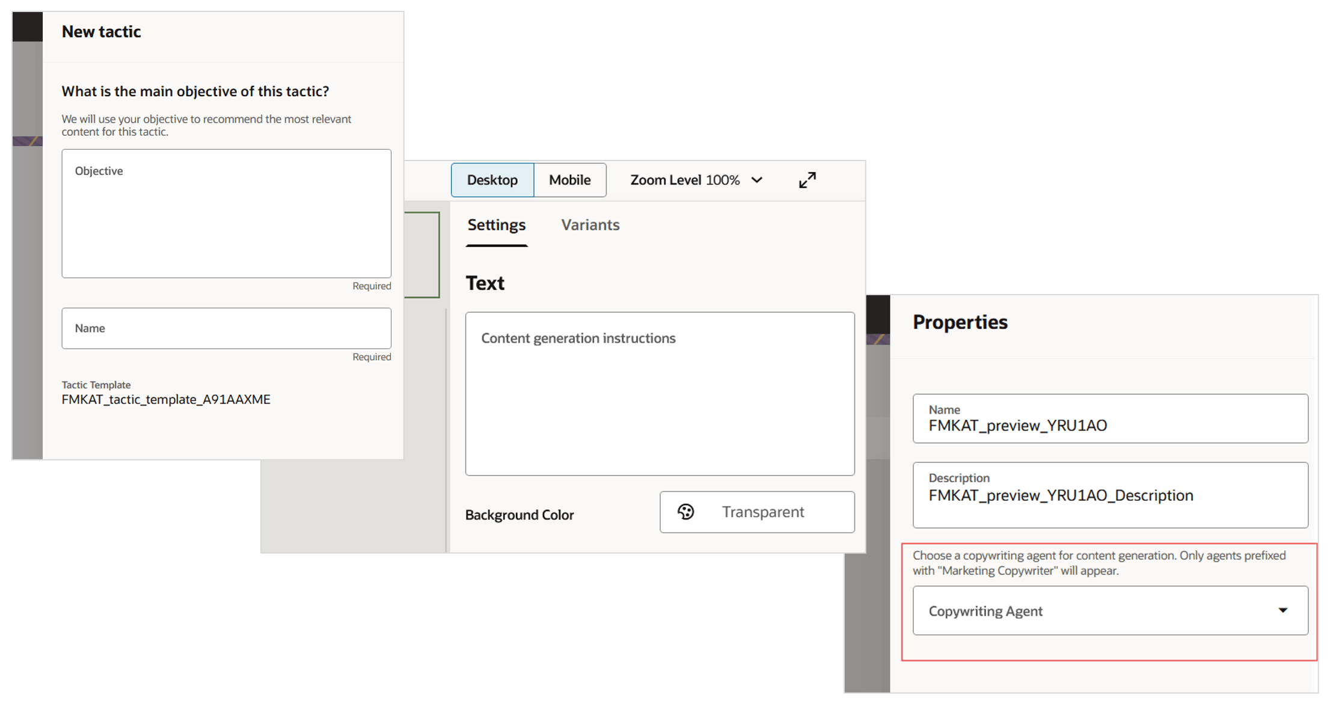Click the color palette icon for Background Color
The height and width of the screenshot is (701, 1330).
pyautogui.click(x=685, y=512)
